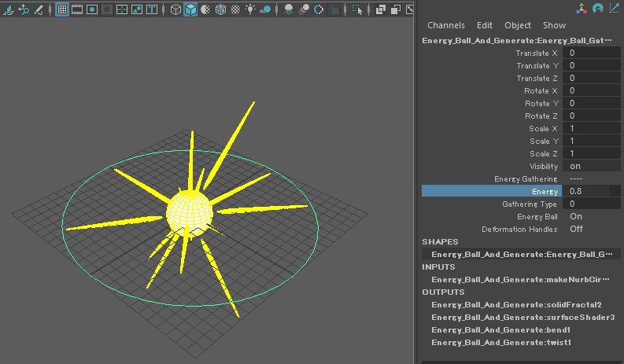Open the Show menu in Channel Box
This screenshot has height=364, width=624.
(x=554, y=25)
